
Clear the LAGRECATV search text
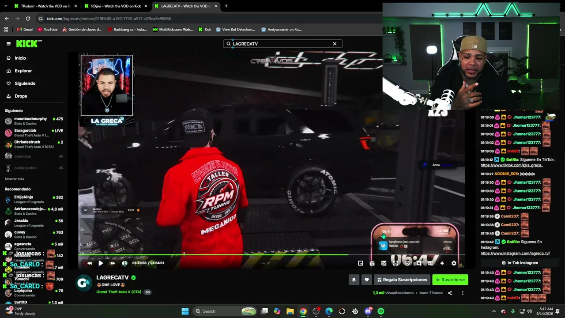click(335, 44)
